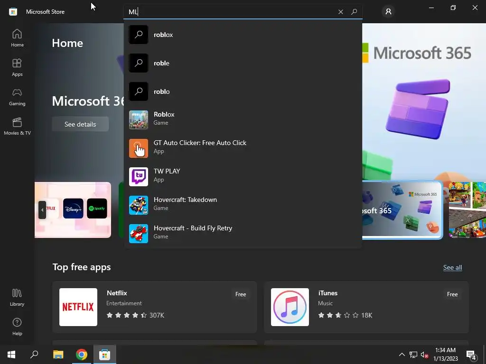Open taskbar search
Viewport: 486px width, 364px height.
34,355
